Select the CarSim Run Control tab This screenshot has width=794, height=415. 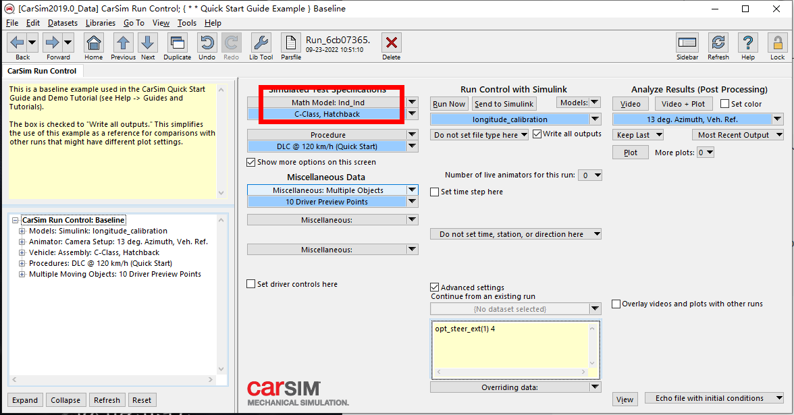pos(42,71)
